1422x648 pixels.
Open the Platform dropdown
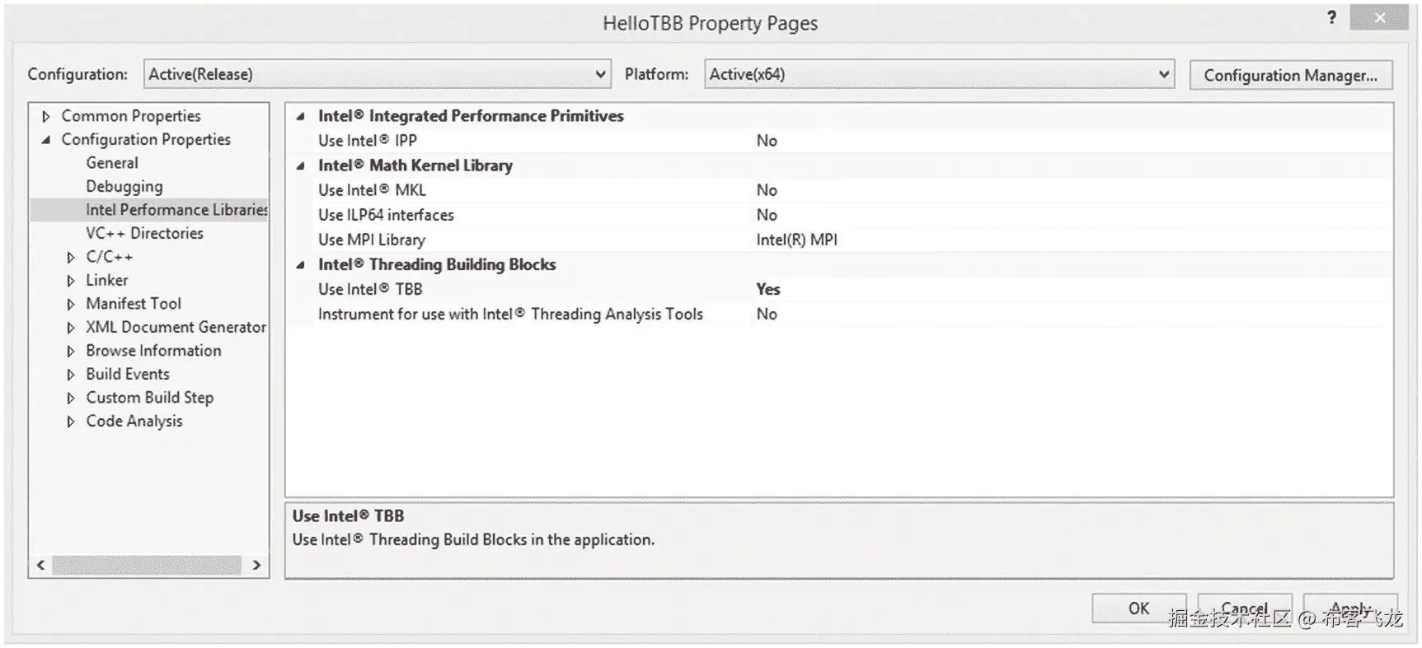[x=939, y=74]
